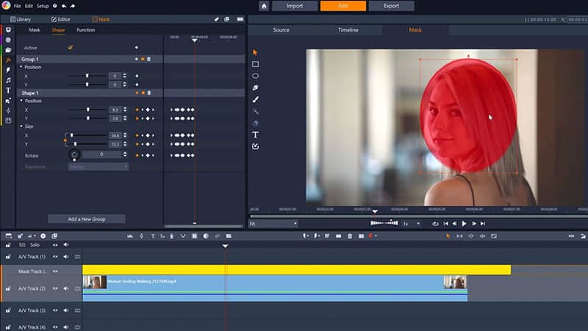This screenshot has width=588, height=331.
Task: Mute audio of A/V Track (2)
Action: pos(66,288)
